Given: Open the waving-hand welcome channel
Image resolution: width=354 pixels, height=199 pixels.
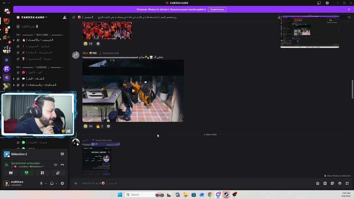Looking at the screenshot, I should click(40, 40).
